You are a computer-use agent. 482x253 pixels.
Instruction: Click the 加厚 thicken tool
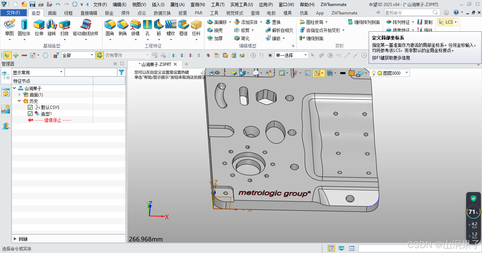click(215, 38)
